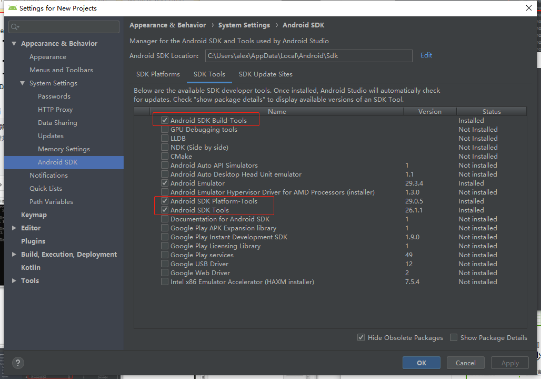
Task: Open Data Sharing settings
Action: click(x=57, y=123)
